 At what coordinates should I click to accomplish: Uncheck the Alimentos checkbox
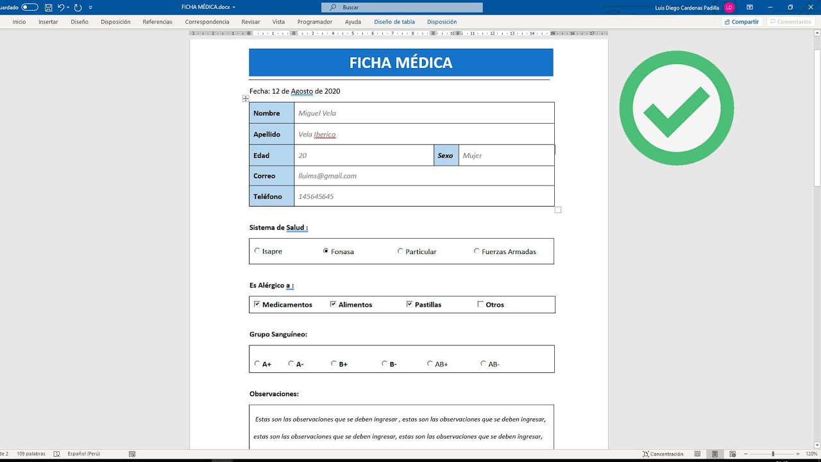[x=333, y=303]
